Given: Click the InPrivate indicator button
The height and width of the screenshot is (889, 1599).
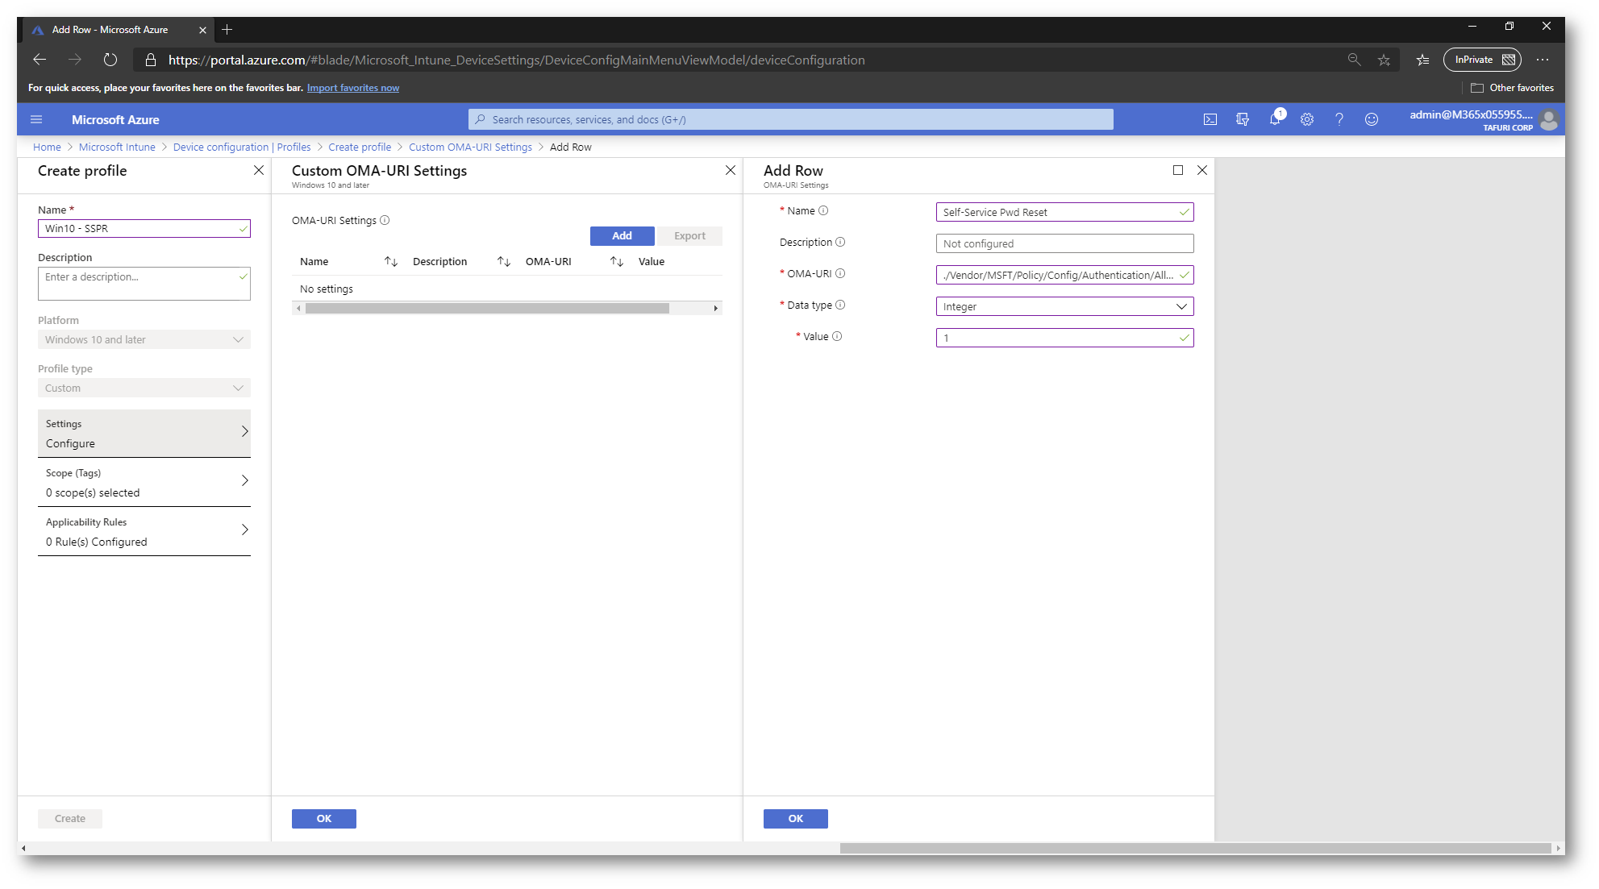Looking at the screenshot, I should [x=1482, y=60].
